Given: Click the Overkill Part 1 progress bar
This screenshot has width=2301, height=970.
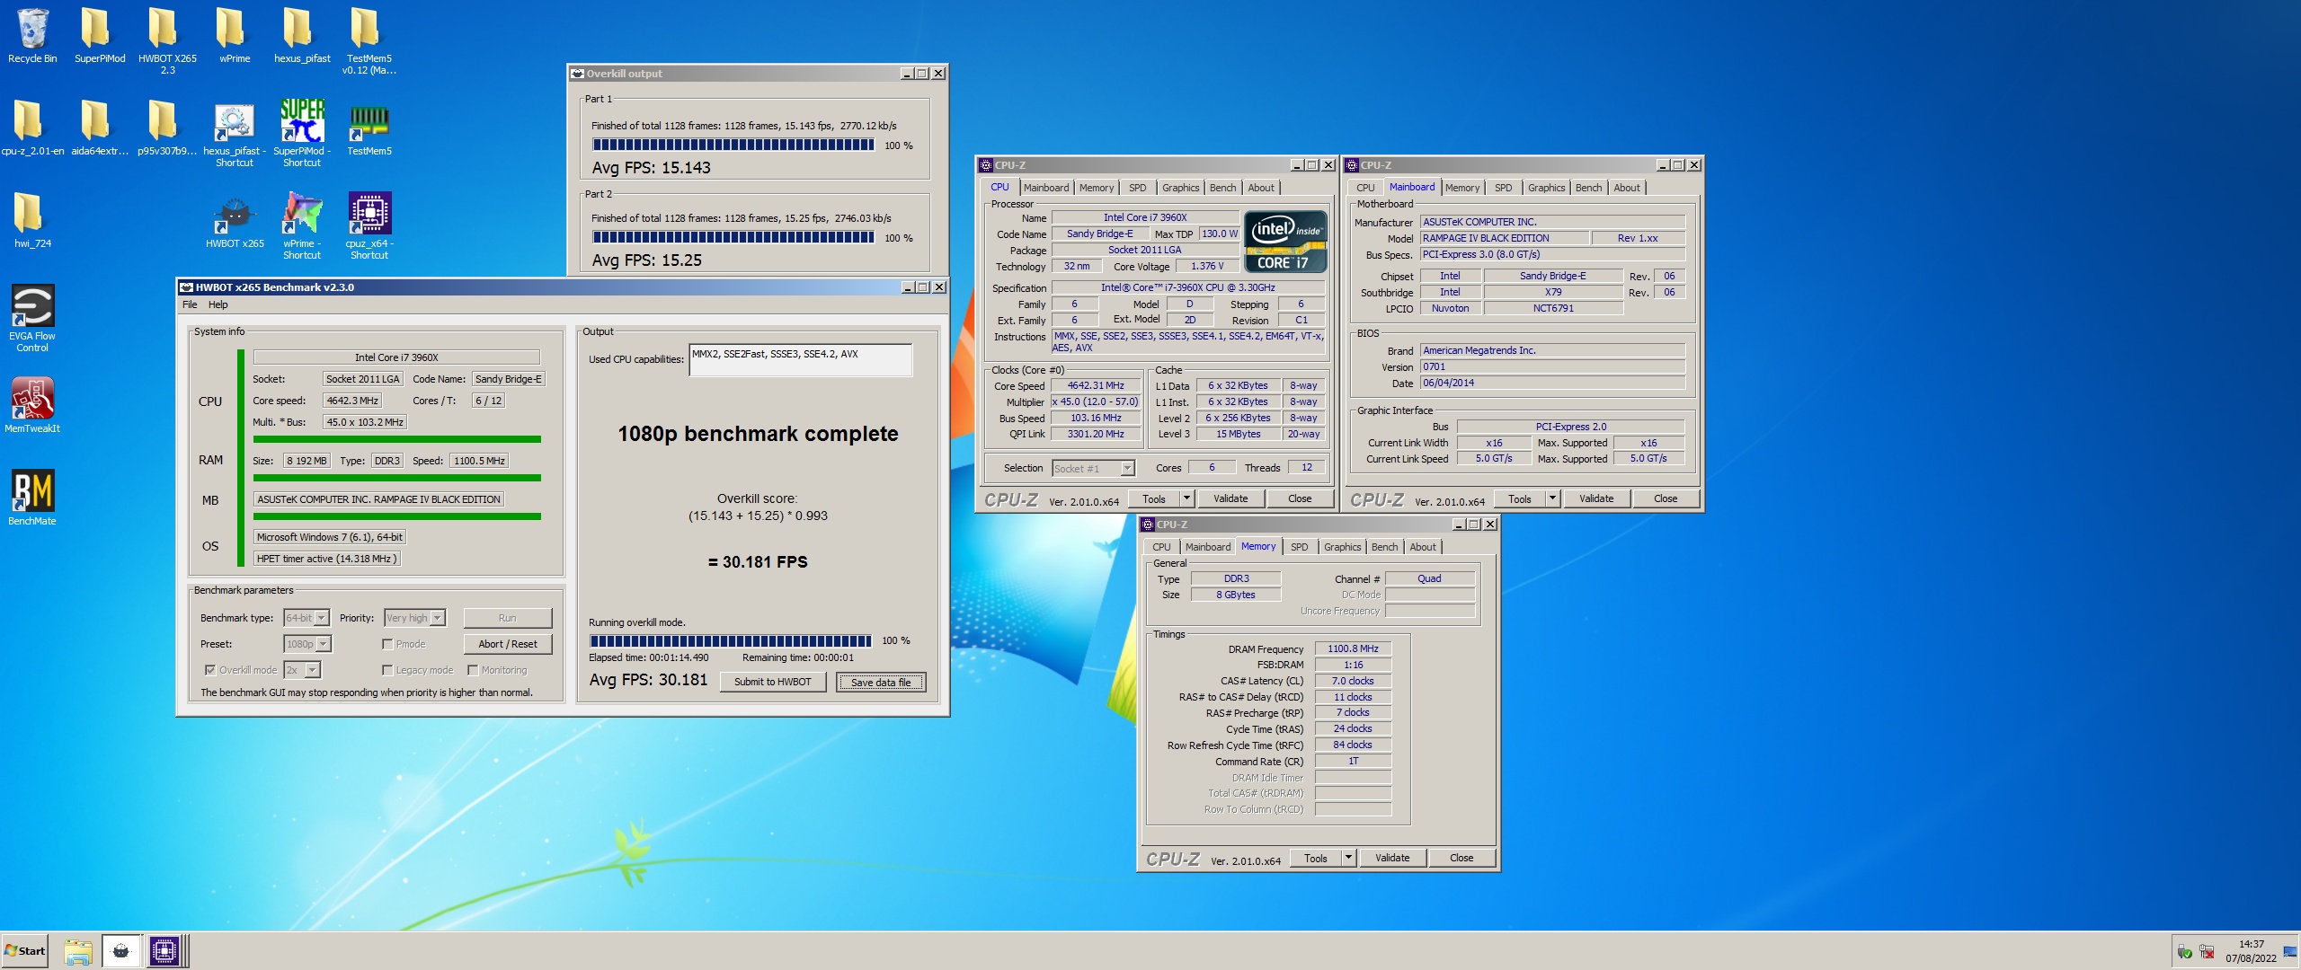Looking at the screenshot, I should pyautogui.click(x=733, y=145).
